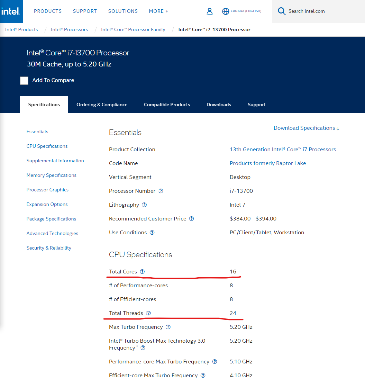This screenshot has width=365, height=379.
Task: Click the Total Threads value 24
Action: click(x=233, y=313)
